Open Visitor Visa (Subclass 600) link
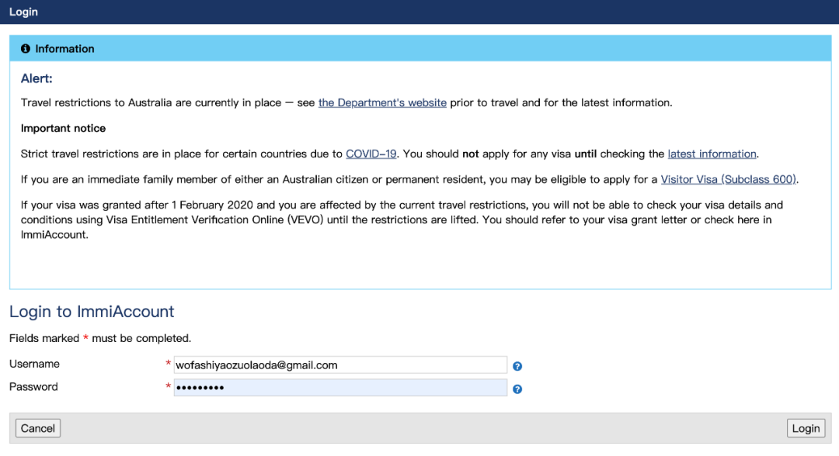Screen dimensions: 839x456 tap(728, 179)
